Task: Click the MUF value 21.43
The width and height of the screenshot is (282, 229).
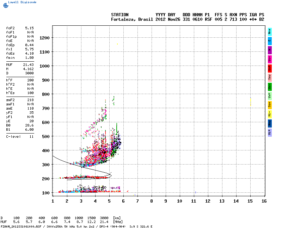Action: (x=28, y=65)
